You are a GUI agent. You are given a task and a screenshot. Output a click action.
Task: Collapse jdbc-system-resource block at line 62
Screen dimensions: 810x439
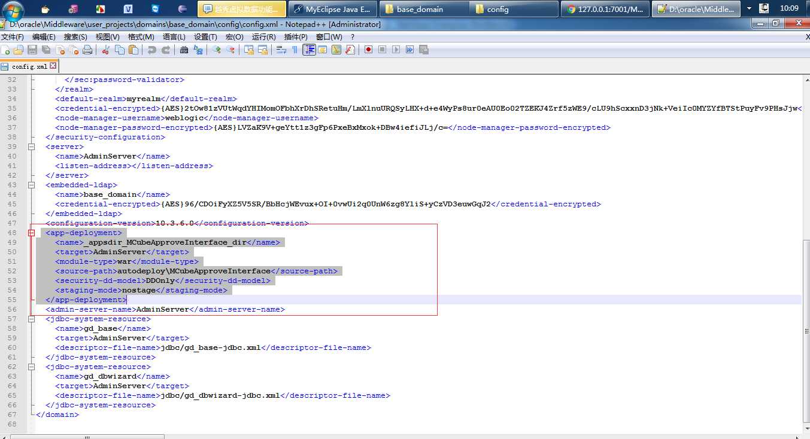click(x=31, y=367)
